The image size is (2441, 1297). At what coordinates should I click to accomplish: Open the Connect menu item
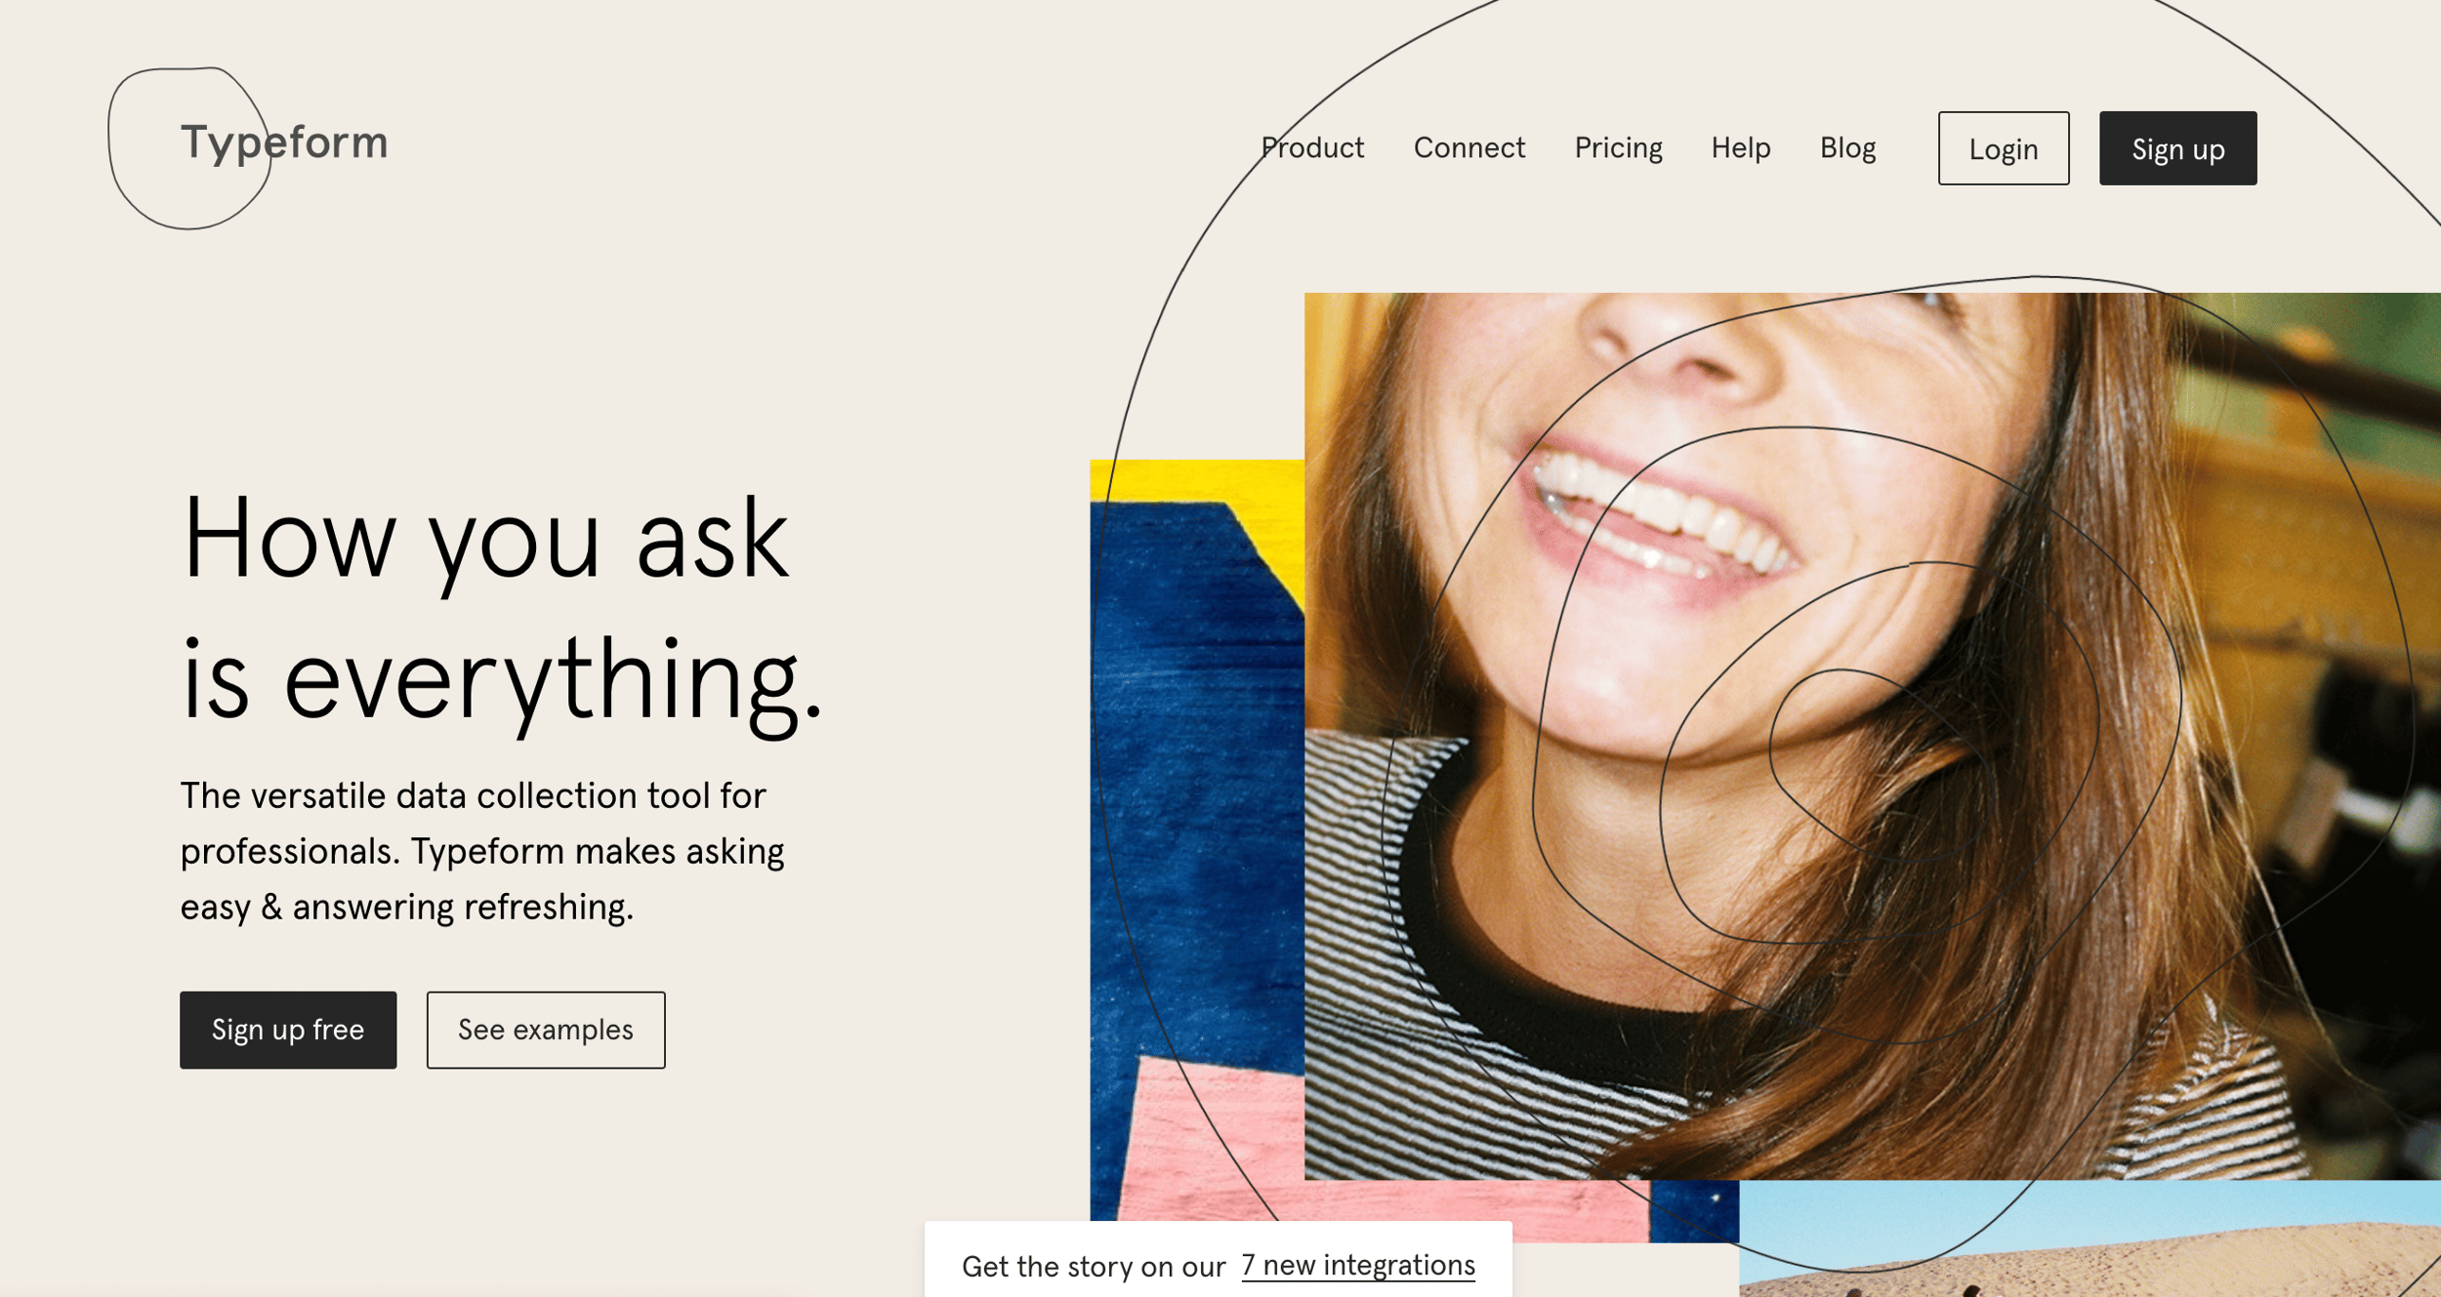(1469, 146)
